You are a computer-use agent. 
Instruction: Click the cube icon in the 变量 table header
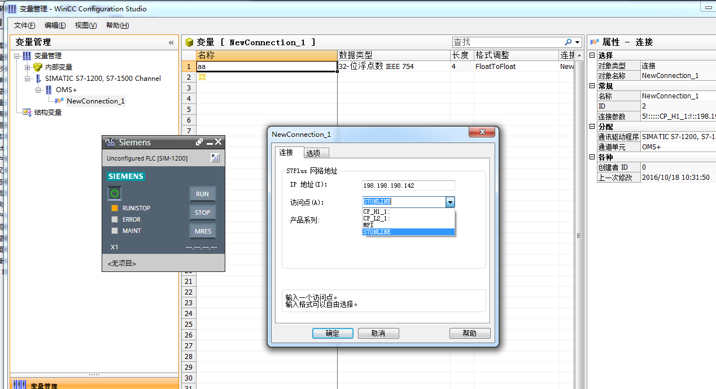pyautogui.click(x=189, y=42)
